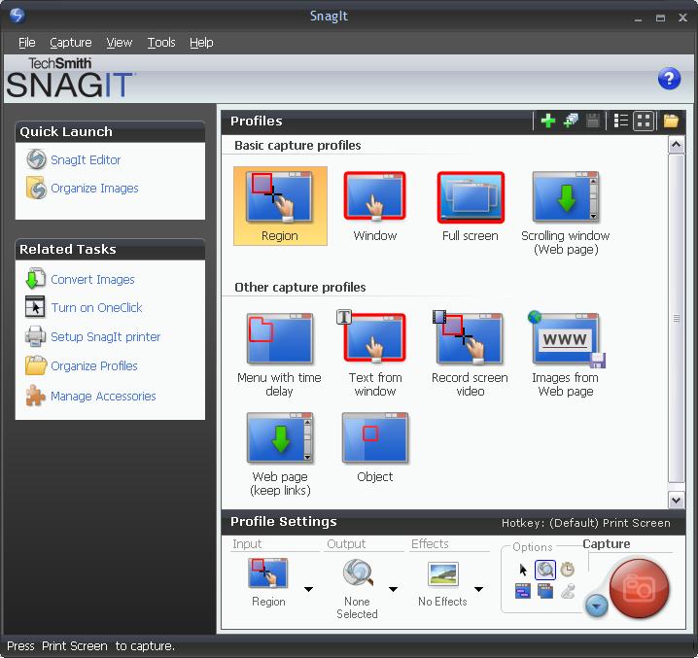Add a new profile with green plus

point(548,121)
